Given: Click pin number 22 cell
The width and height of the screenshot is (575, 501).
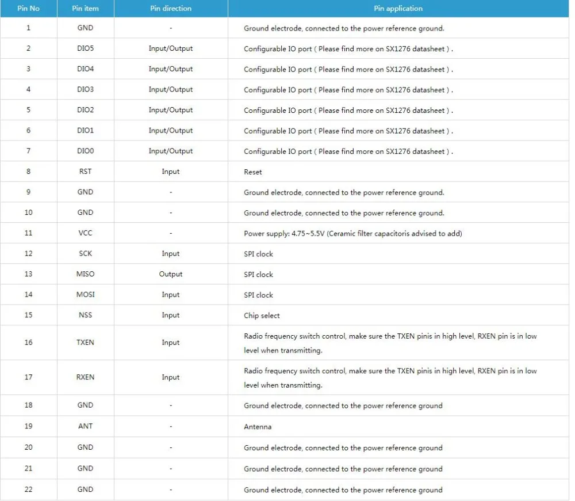Looking at the screenshot, I should [x=29, y=489].
